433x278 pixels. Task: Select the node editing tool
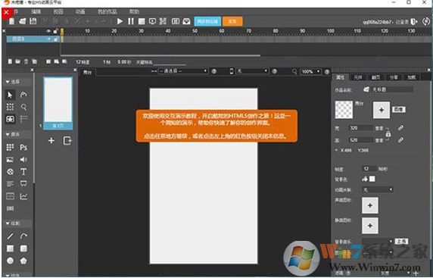[23, 95]
